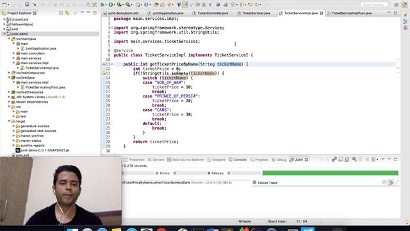Toggle Show Failures Only in JUnit view
This screenshot has width=410, height=231.
[x=334, y=159]
